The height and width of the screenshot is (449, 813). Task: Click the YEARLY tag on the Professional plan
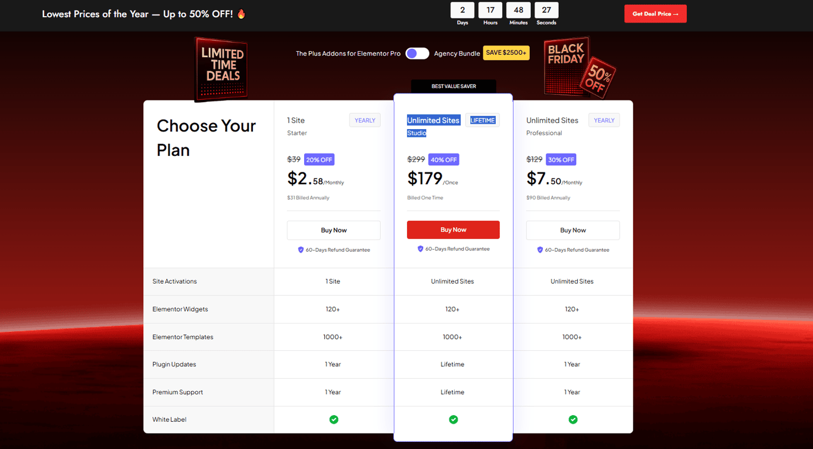tap(604, 120)
